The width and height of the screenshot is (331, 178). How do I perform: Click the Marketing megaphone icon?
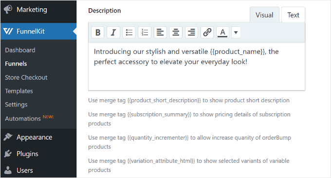[x=8, y=10]
